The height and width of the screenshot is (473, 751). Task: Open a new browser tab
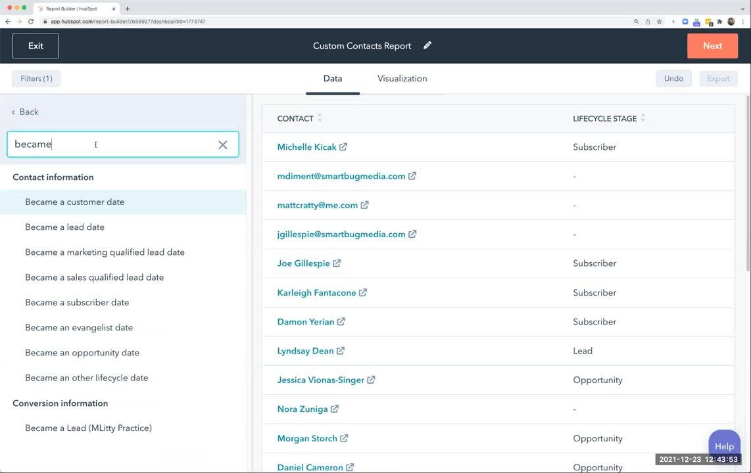[x=128, y=9]
